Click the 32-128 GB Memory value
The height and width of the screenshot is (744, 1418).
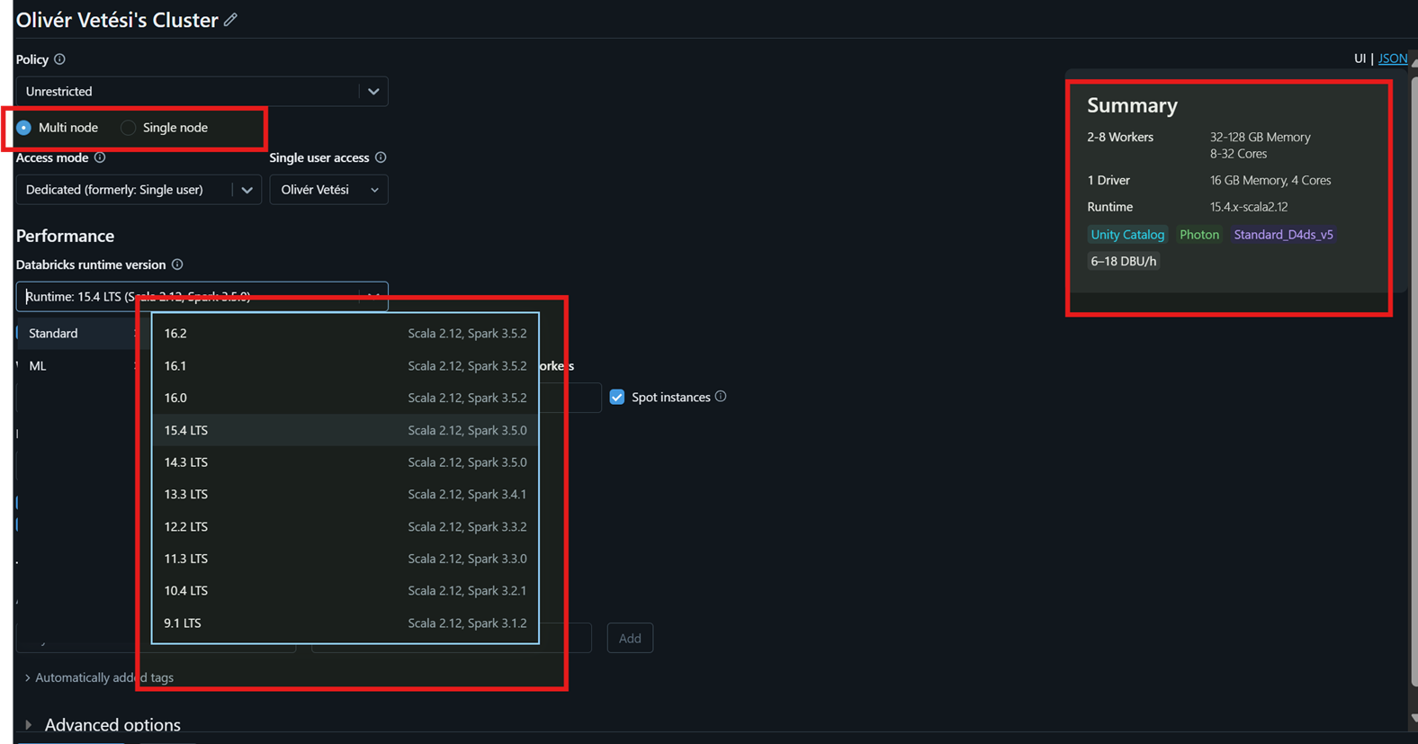1260,138
